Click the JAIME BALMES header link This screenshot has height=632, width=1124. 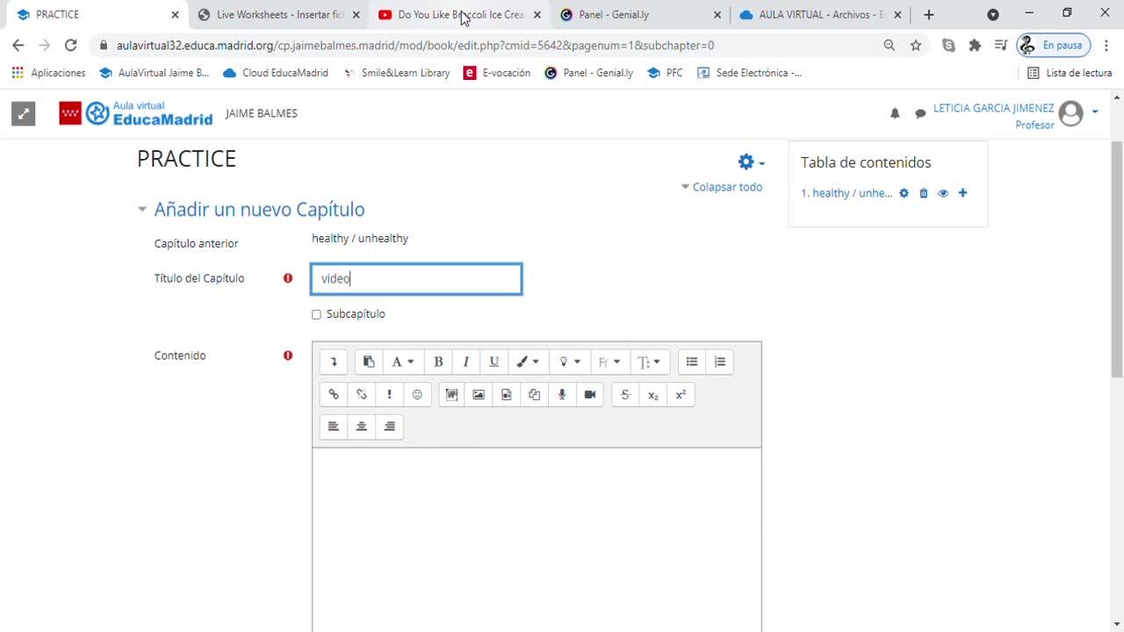[262, 113]
